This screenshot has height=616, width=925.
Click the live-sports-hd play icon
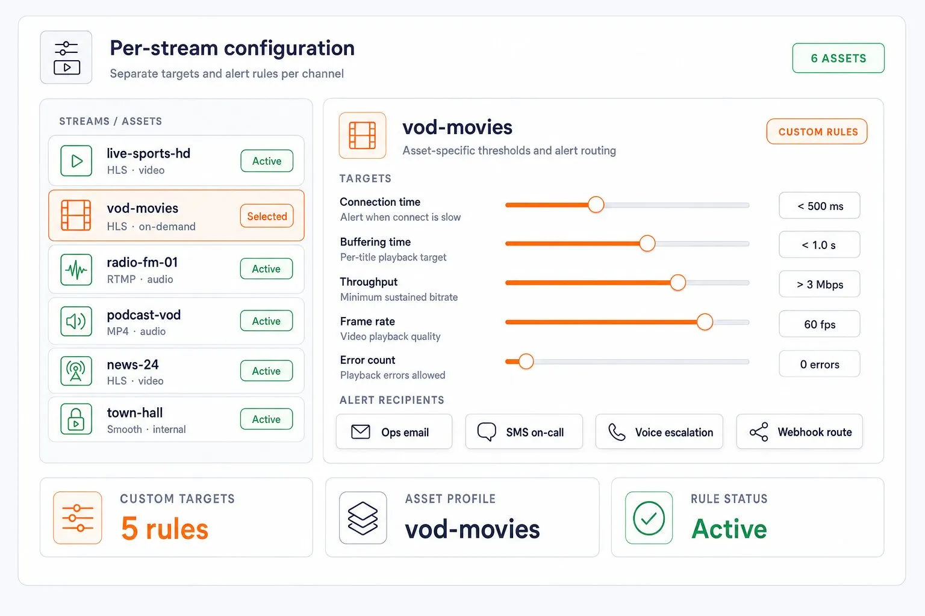(x=76, y=161)
